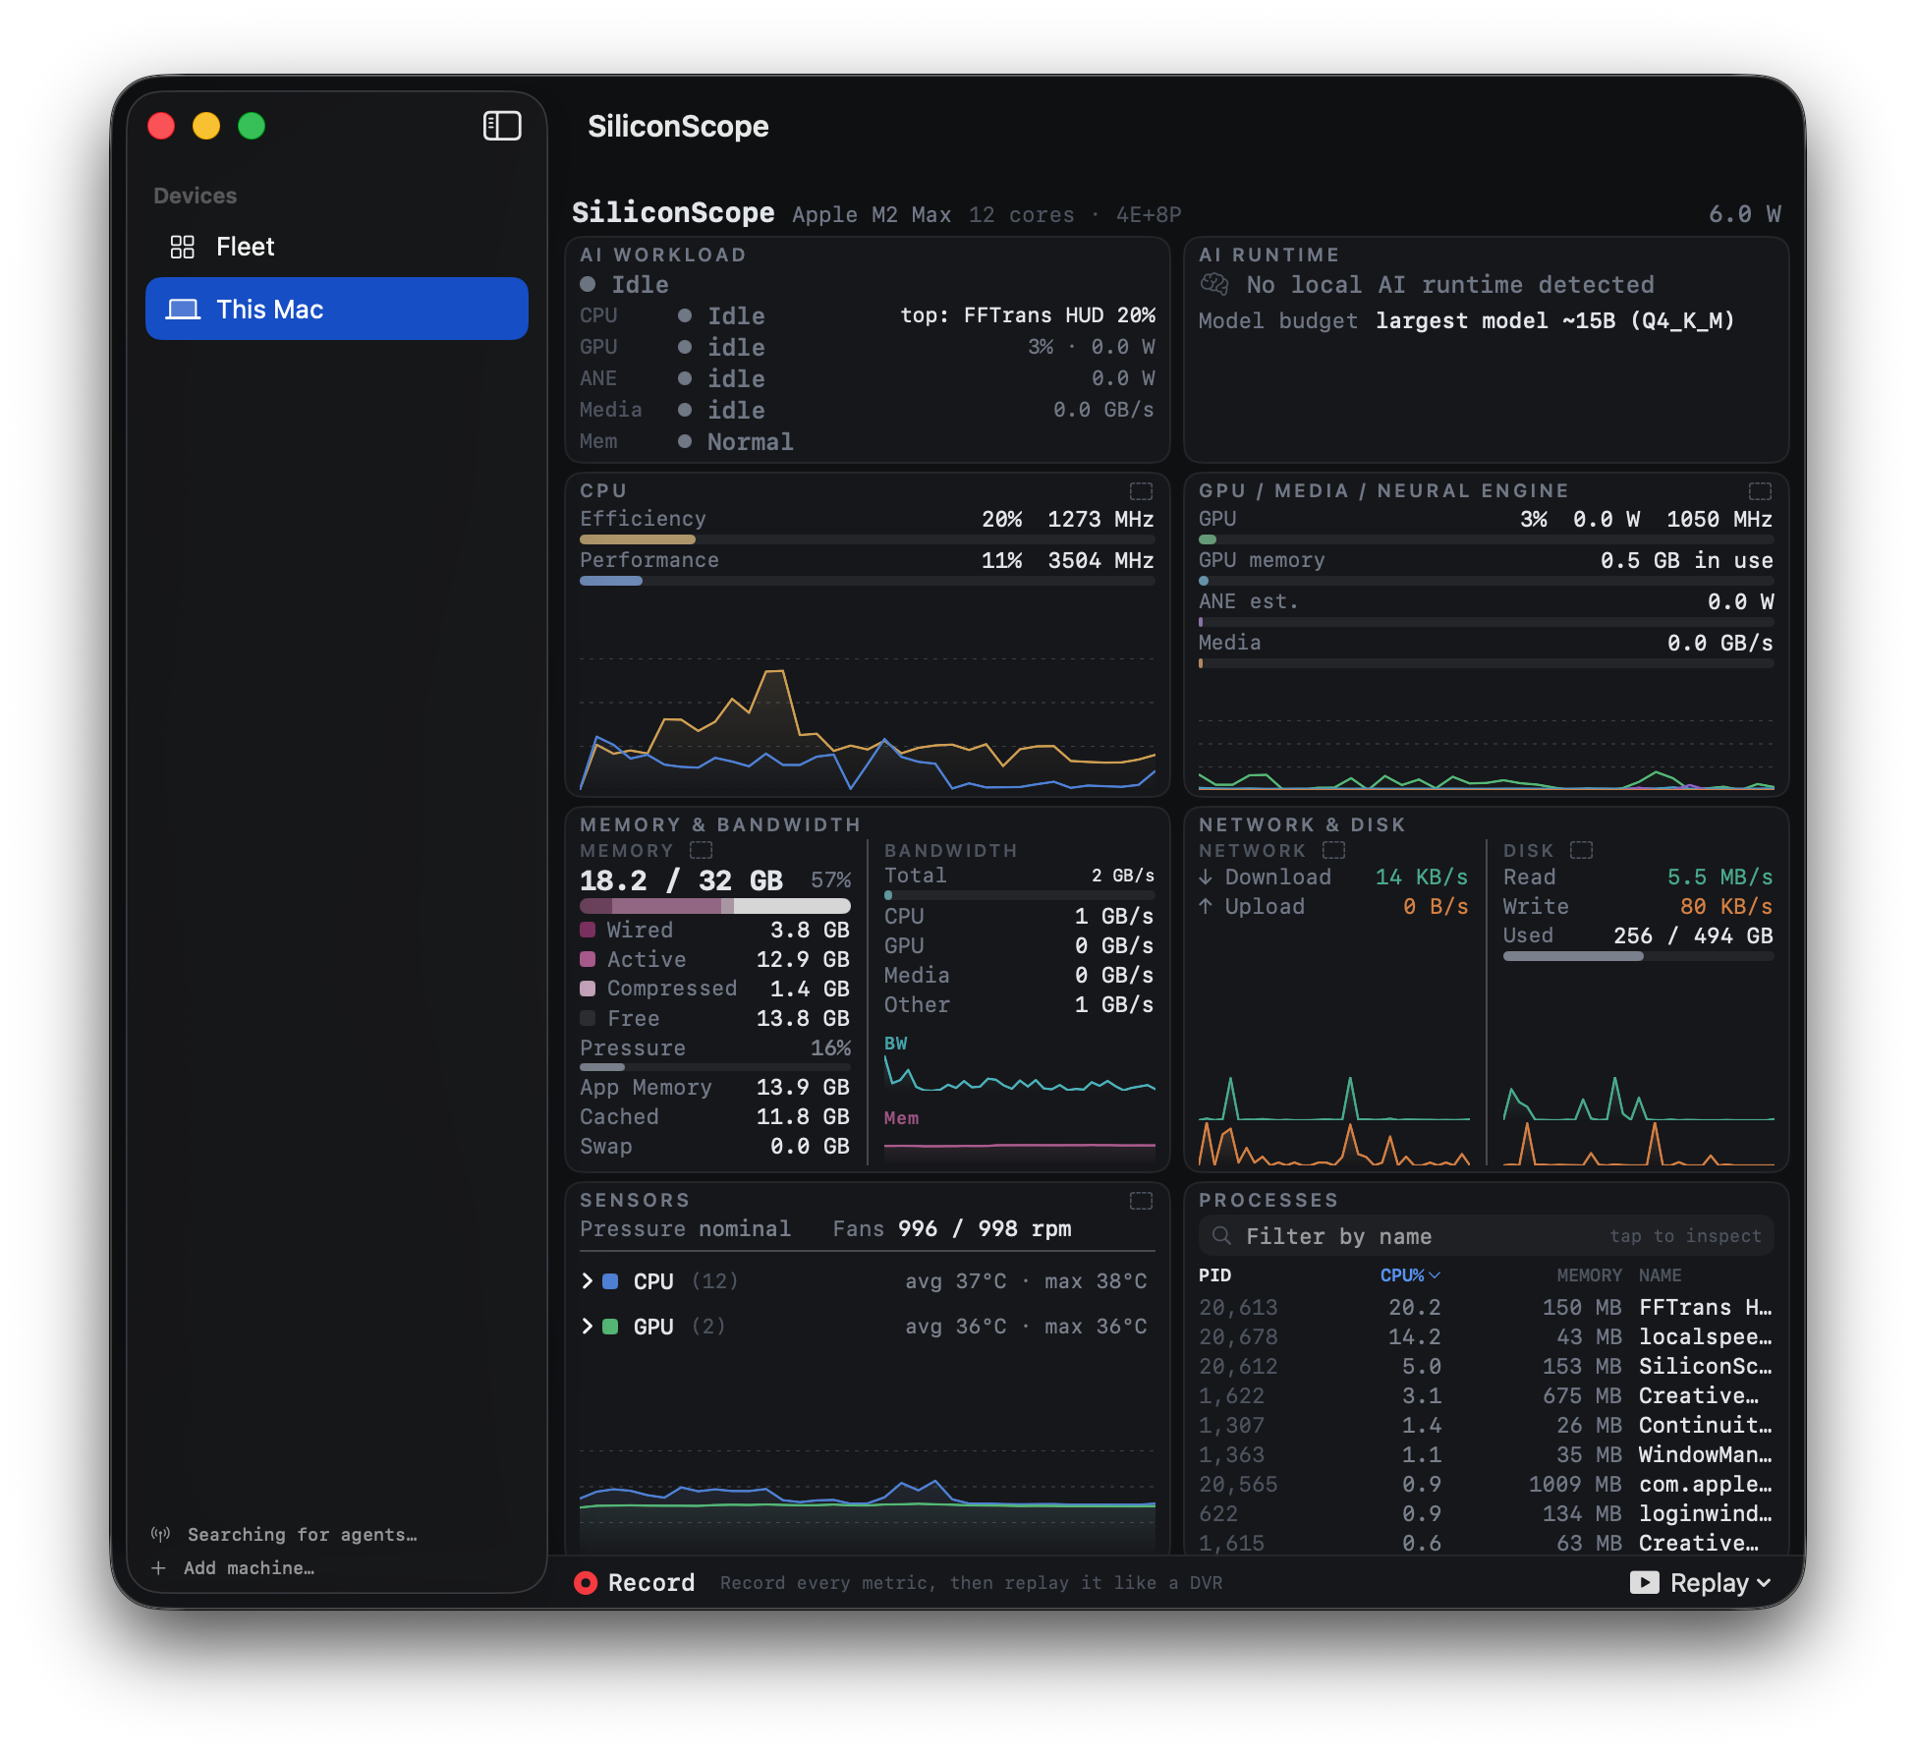Click the disk Used capacity bar

(1638, 956)
